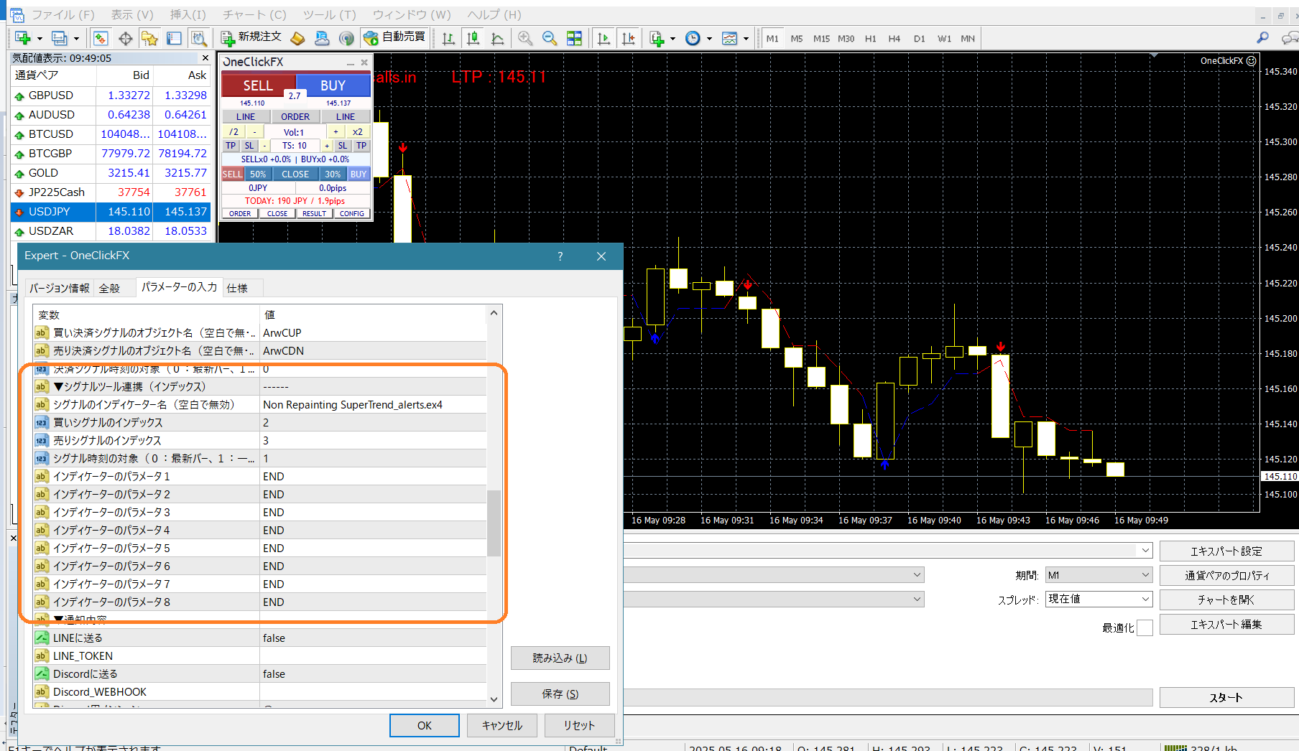Tile chart windows icon
The height and width of the screenshot is (751, 1299).
[x=574, y=38]
